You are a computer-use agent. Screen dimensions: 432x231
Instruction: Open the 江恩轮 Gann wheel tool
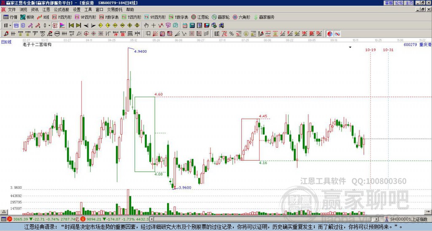point(200,17)
